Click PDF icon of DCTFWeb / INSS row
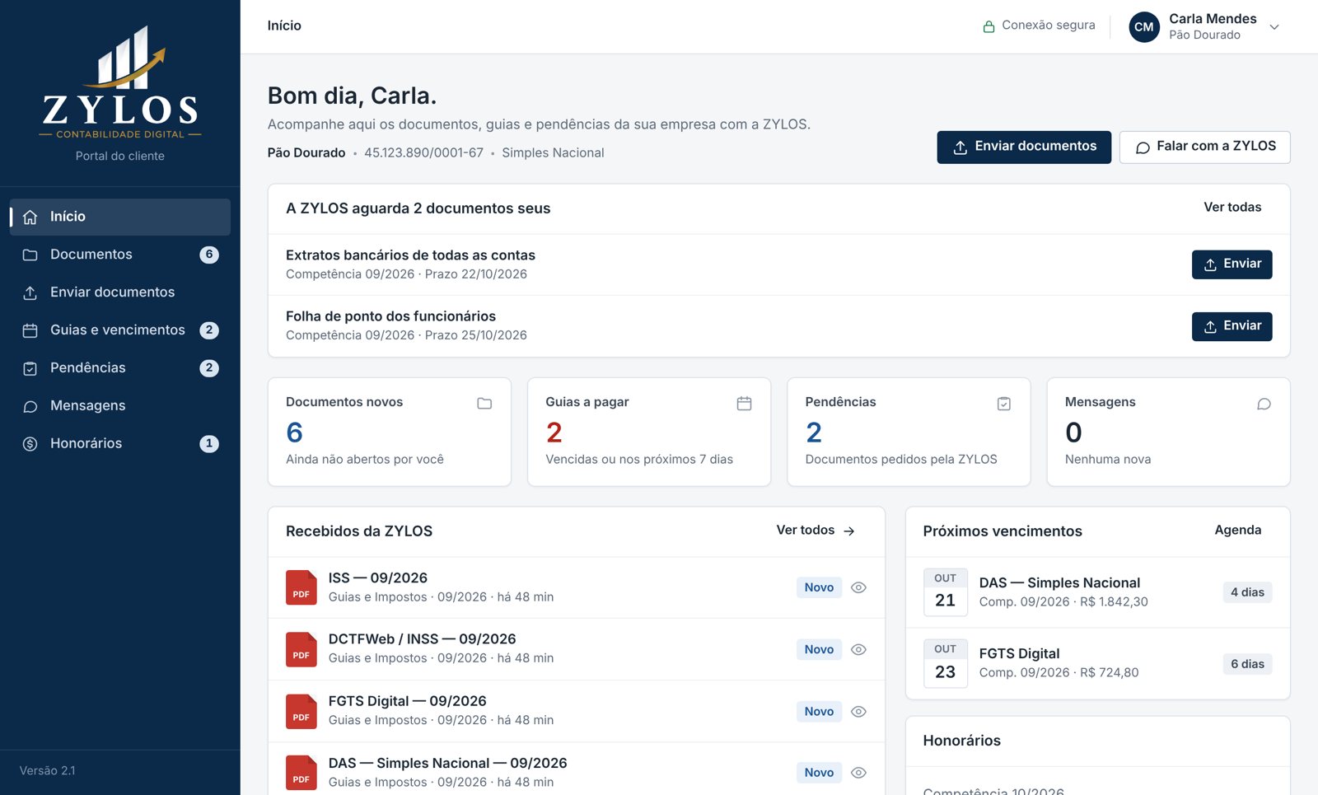Image resolution: width=1318 pixels, height=795 pixels. click(x=301, y=649)
